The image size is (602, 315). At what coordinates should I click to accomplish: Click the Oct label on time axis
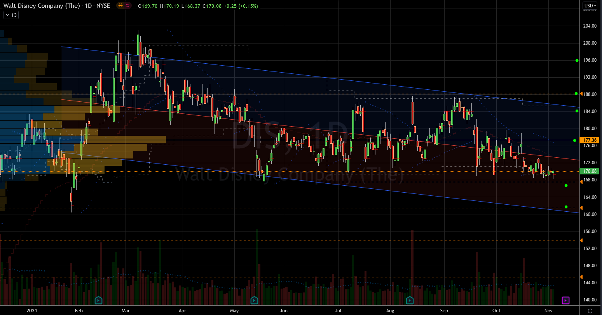point(496,310)
